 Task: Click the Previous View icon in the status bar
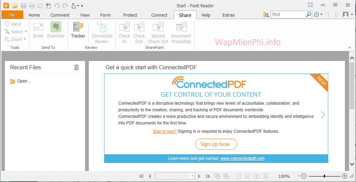click(x=217, y=176)
